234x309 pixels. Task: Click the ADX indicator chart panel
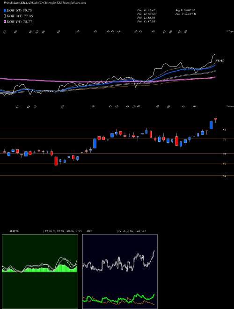click(x=120, y=271)
